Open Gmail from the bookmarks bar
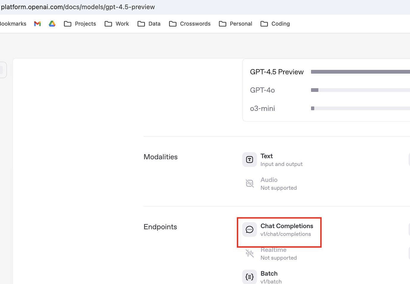This screenshot has height=284, width=410. click(x=37, y=23)
